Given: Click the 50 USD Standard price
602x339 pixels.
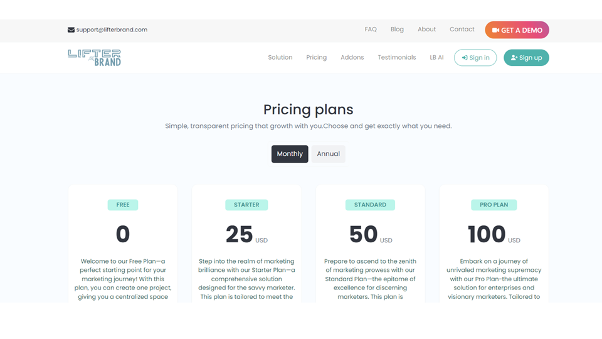Looking at the screenshot, I should pos(371,234).
